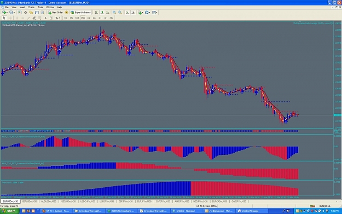This screenshot has width=342, height=214.
Task: Launch MetaEditor from the toolbar
Action: point(67,13)
